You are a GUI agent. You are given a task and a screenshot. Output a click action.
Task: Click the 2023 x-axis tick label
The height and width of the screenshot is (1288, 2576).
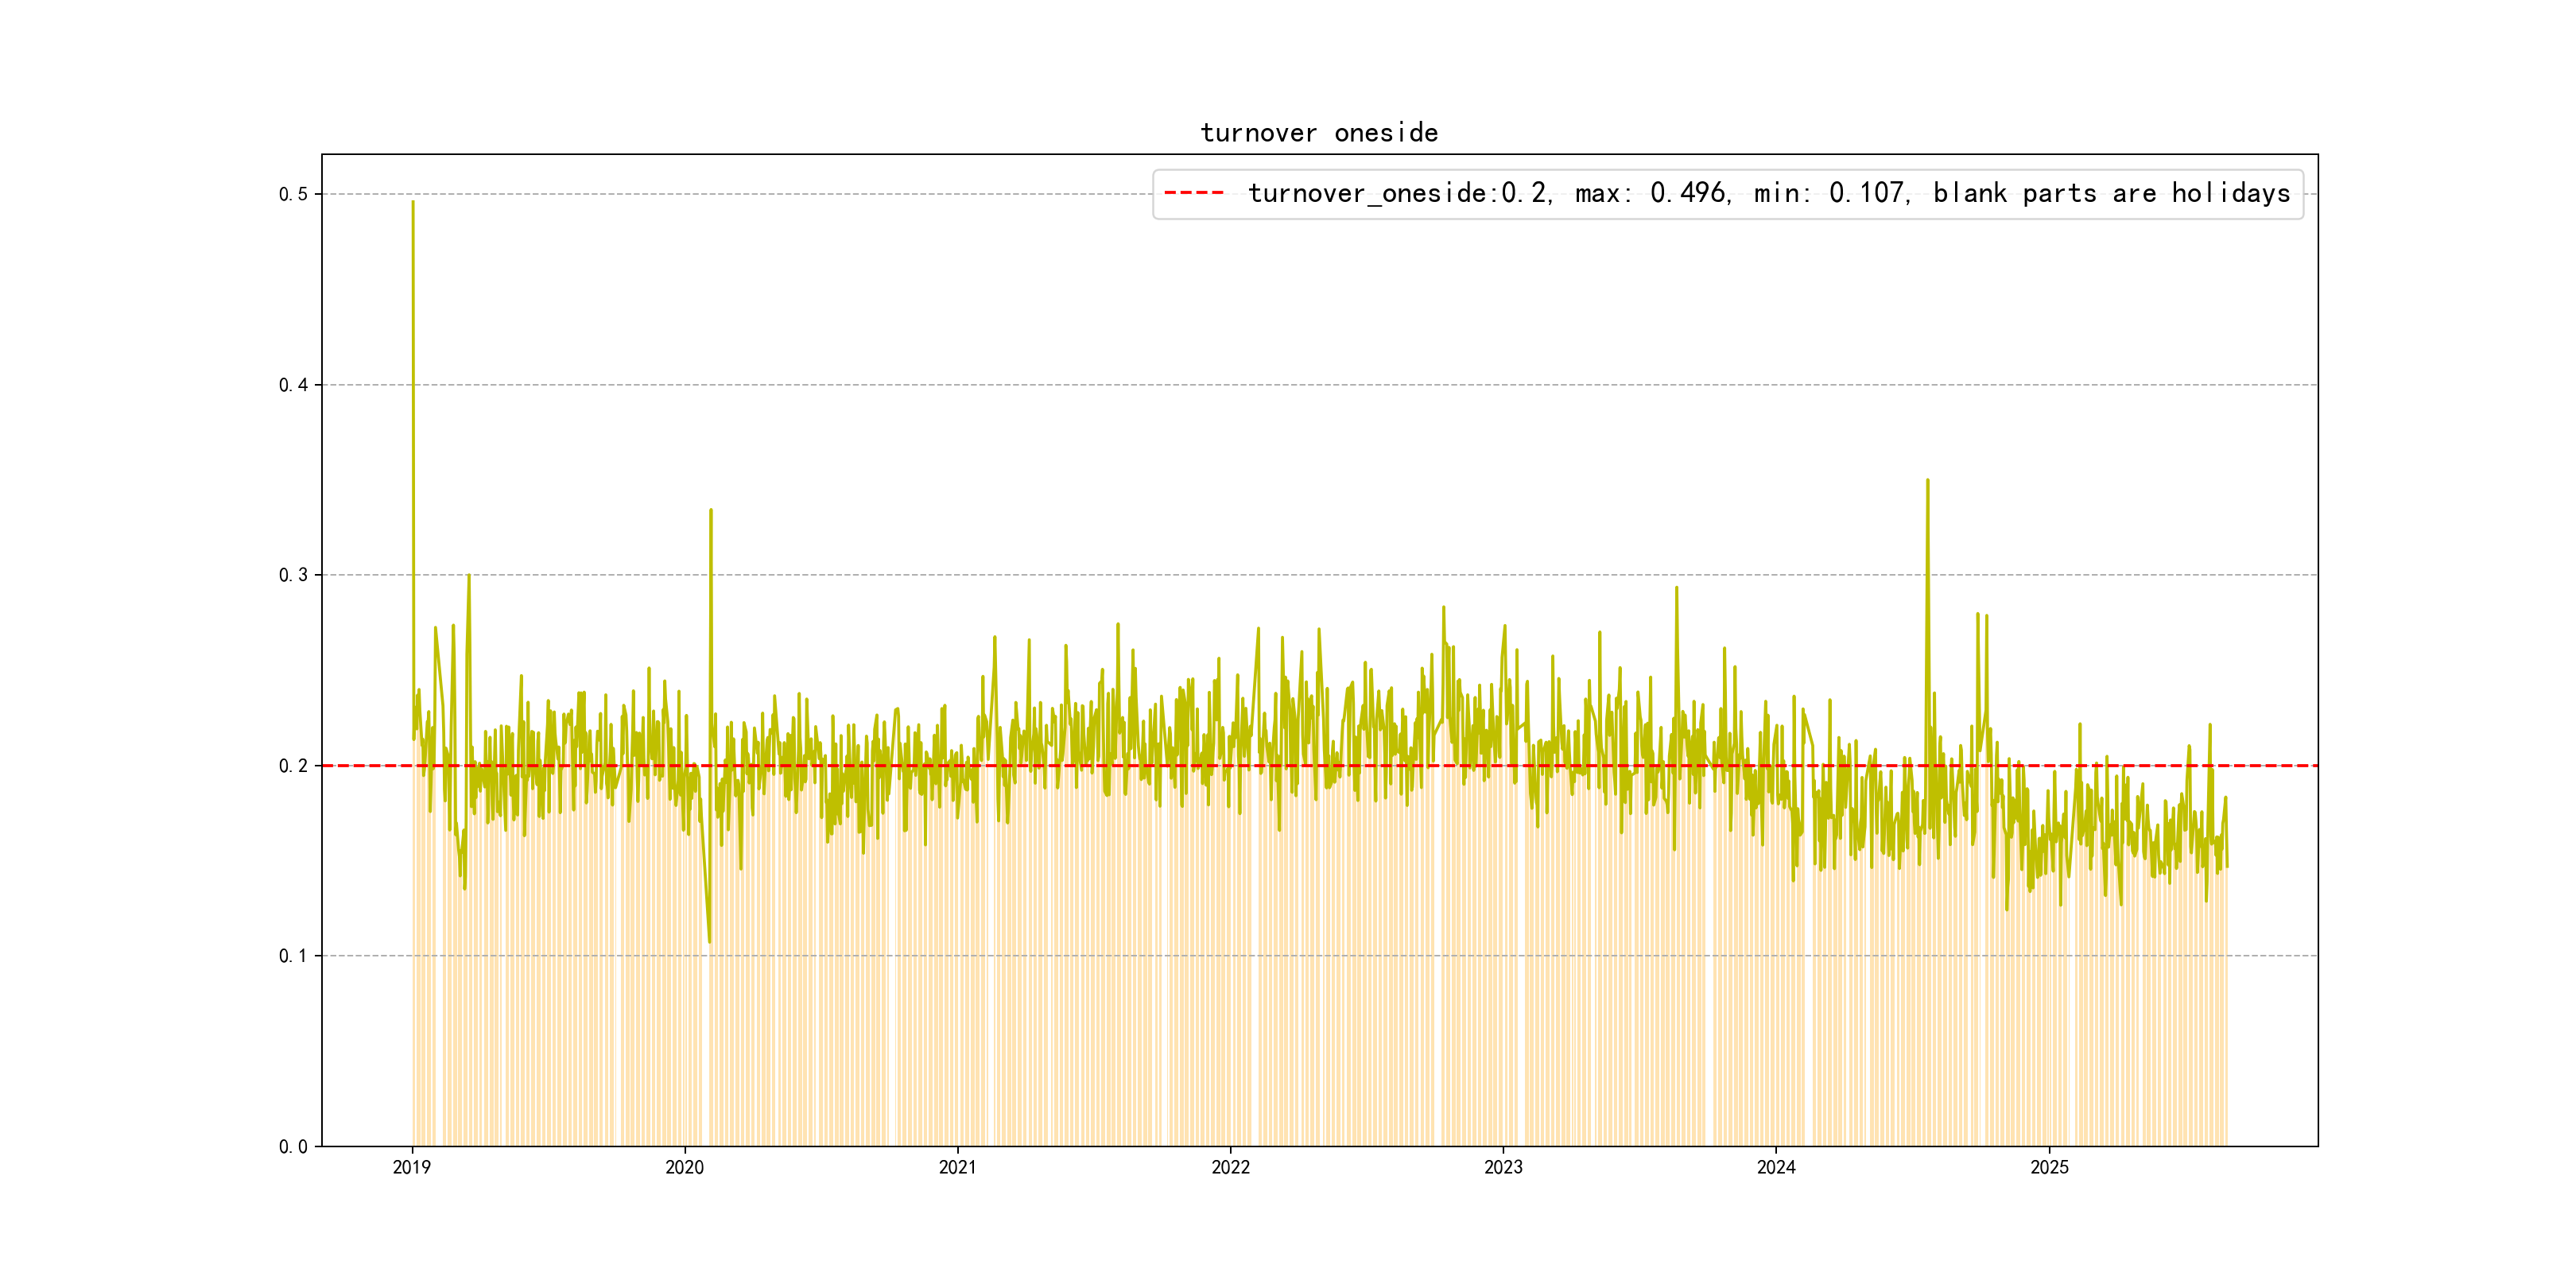(x=1503, y=1167)
